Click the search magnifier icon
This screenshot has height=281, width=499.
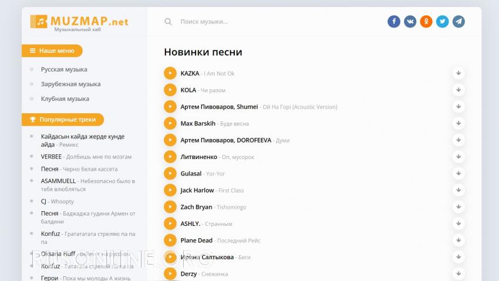click(168, 22)
